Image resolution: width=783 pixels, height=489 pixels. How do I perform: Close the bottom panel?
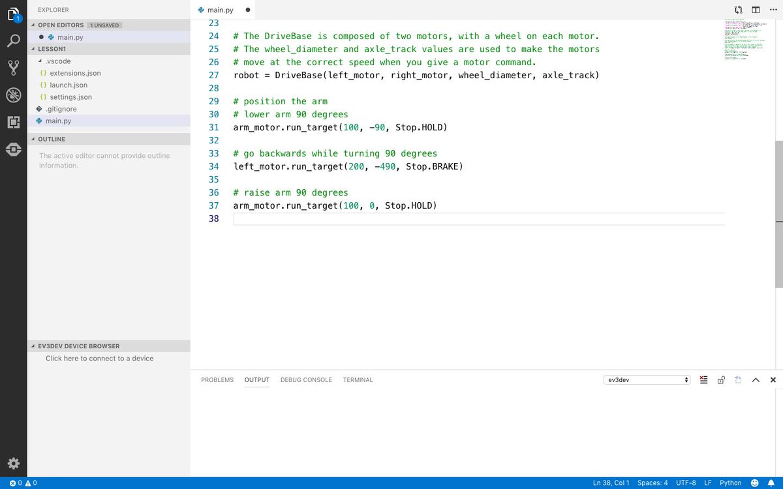pos(773,379)
